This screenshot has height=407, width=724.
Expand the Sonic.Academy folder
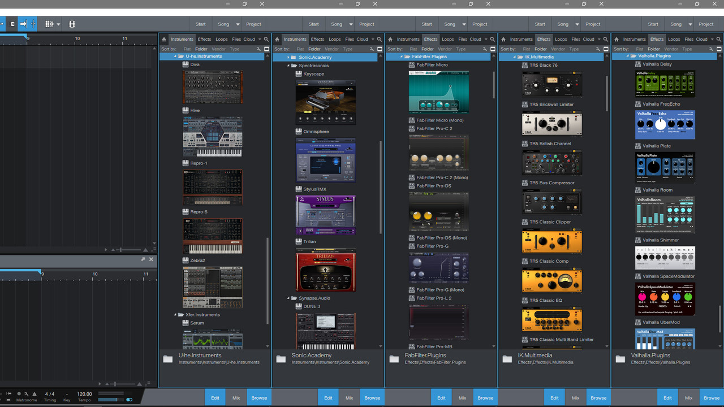pyautogui.click(x=288, y=58)
